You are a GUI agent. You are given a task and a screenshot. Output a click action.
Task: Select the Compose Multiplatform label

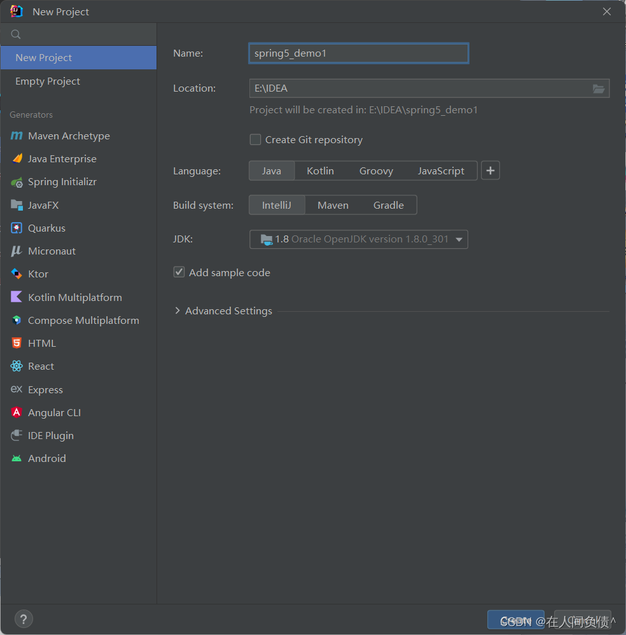[83, 320]
